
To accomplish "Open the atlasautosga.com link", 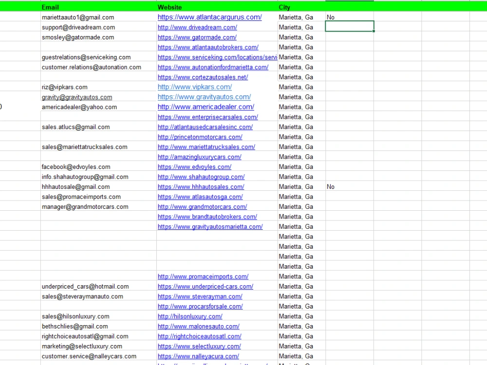I will point(200,197).
